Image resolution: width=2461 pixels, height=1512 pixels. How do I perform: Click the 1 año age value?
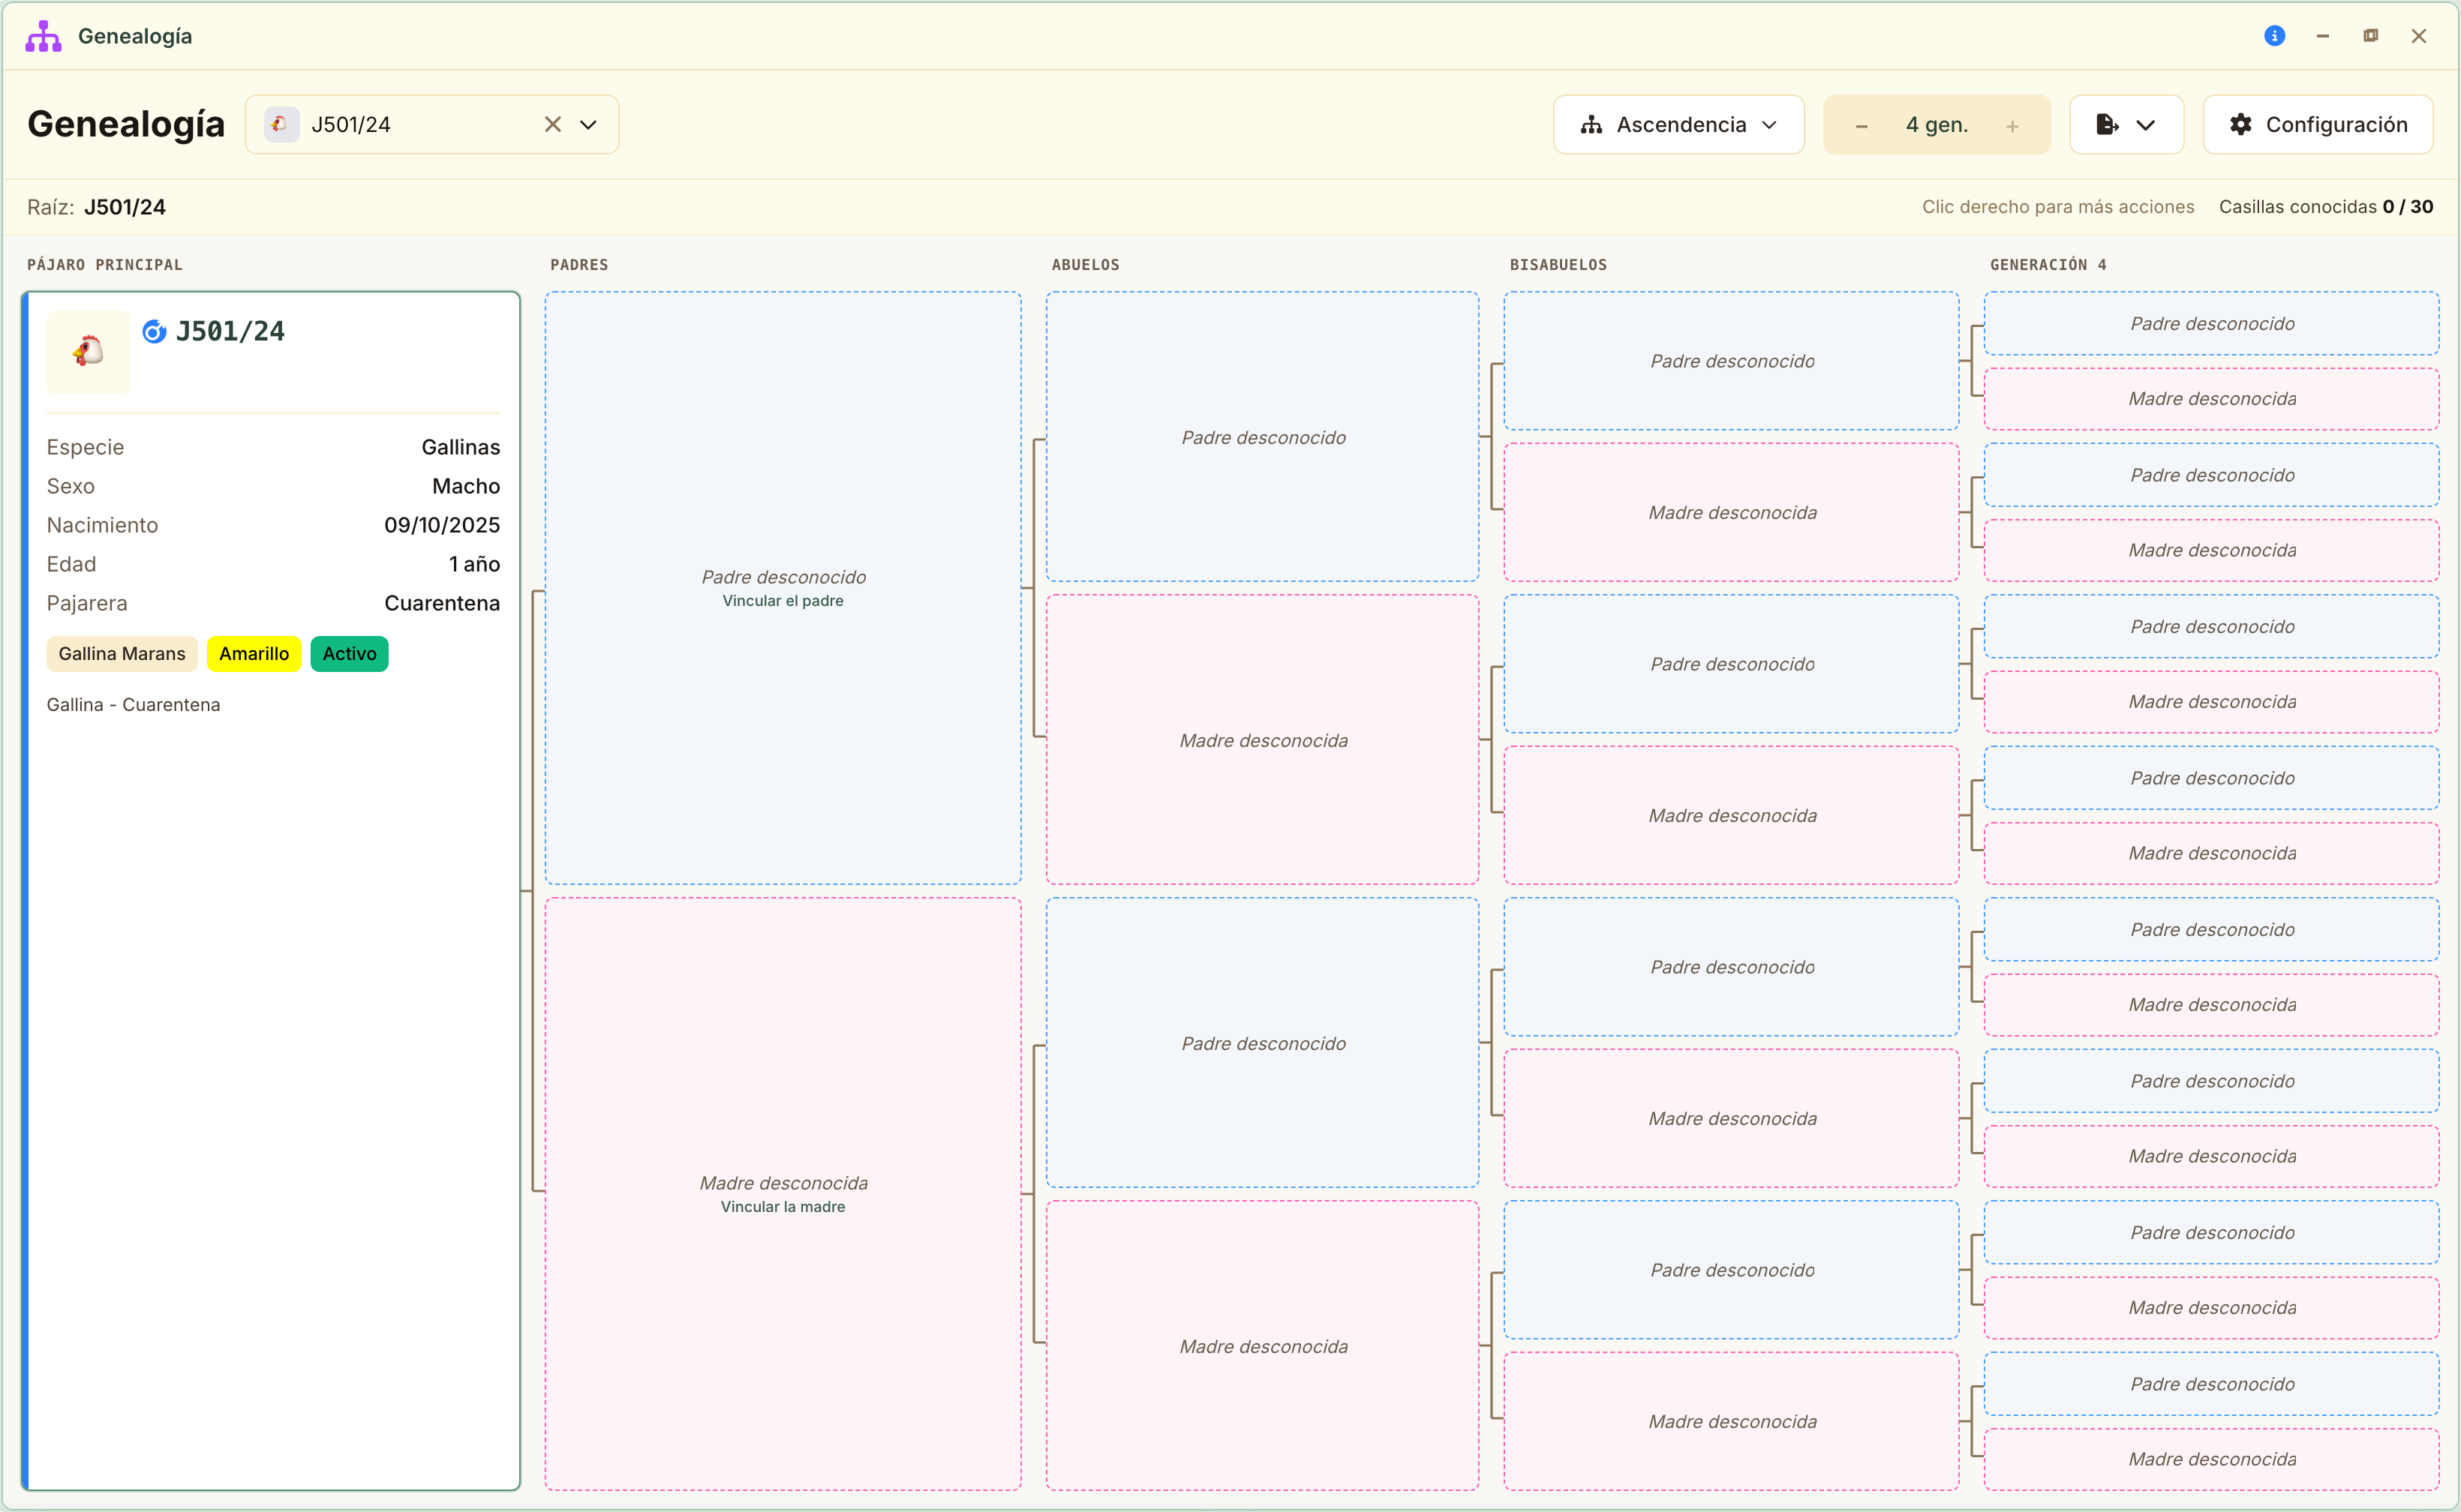click(x=474, y=564)
